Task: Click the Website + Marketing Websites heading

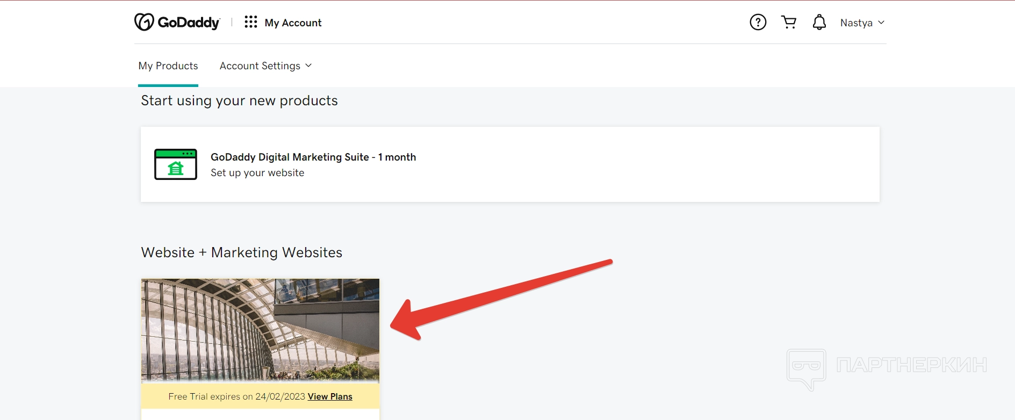Action: [242, 252]
